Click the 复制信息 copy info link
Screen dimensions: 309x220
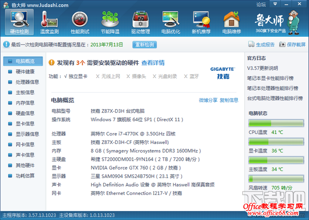pos(229,100)
